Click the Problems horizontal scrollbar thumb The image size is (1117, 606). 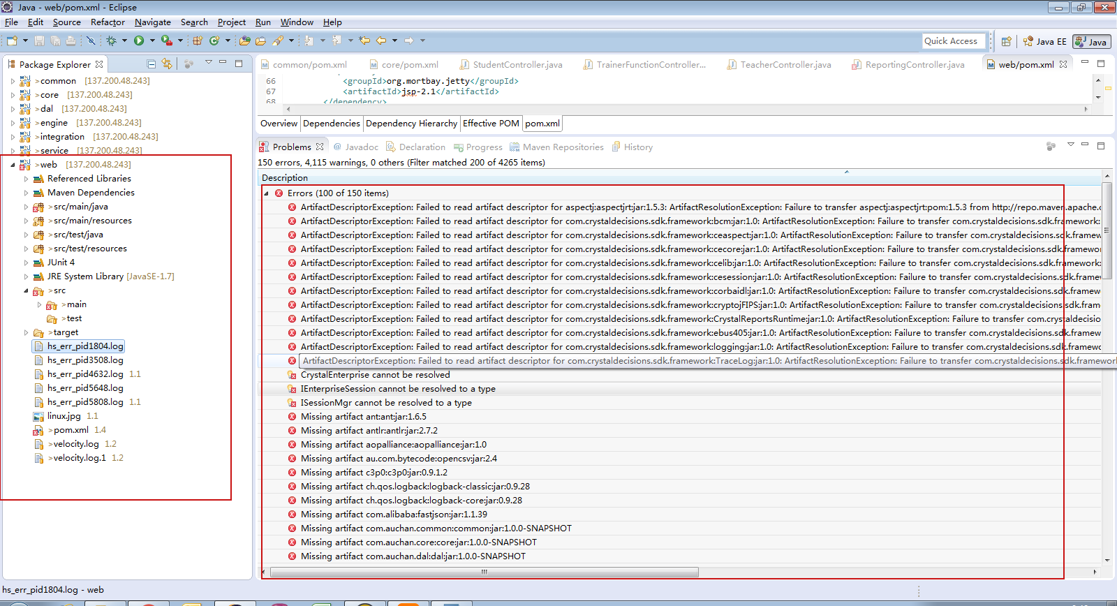tap(484, 572)
